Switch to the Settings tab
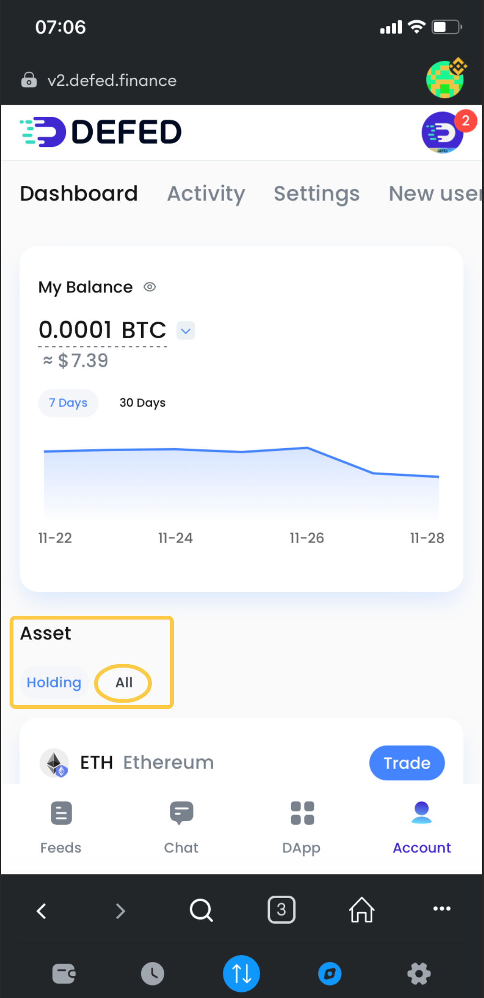 click(316, 194)
